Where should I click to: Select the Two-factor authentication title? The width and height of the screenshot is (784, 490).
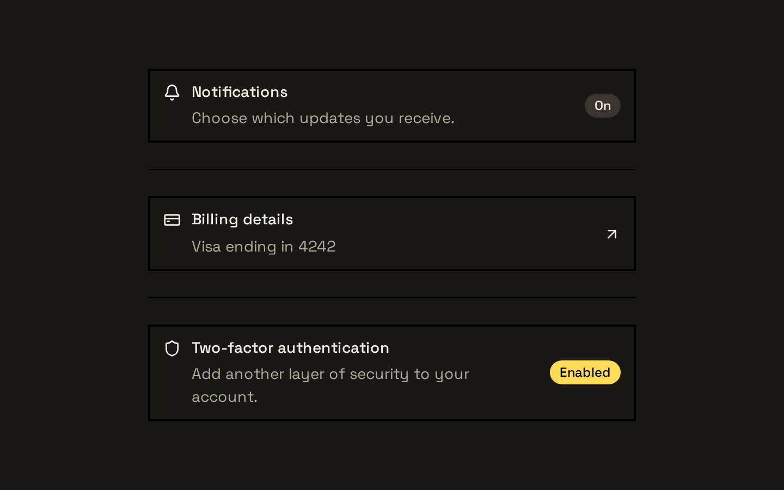coord(290,348)
